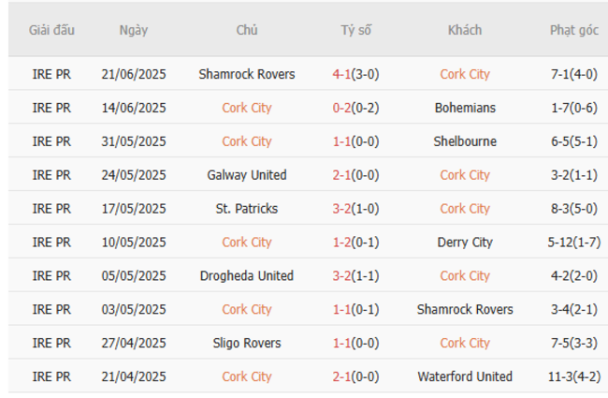This screenshot has height=398, width=608.
Task: Click the Galway United team name
Action: [x=247, y=175]
